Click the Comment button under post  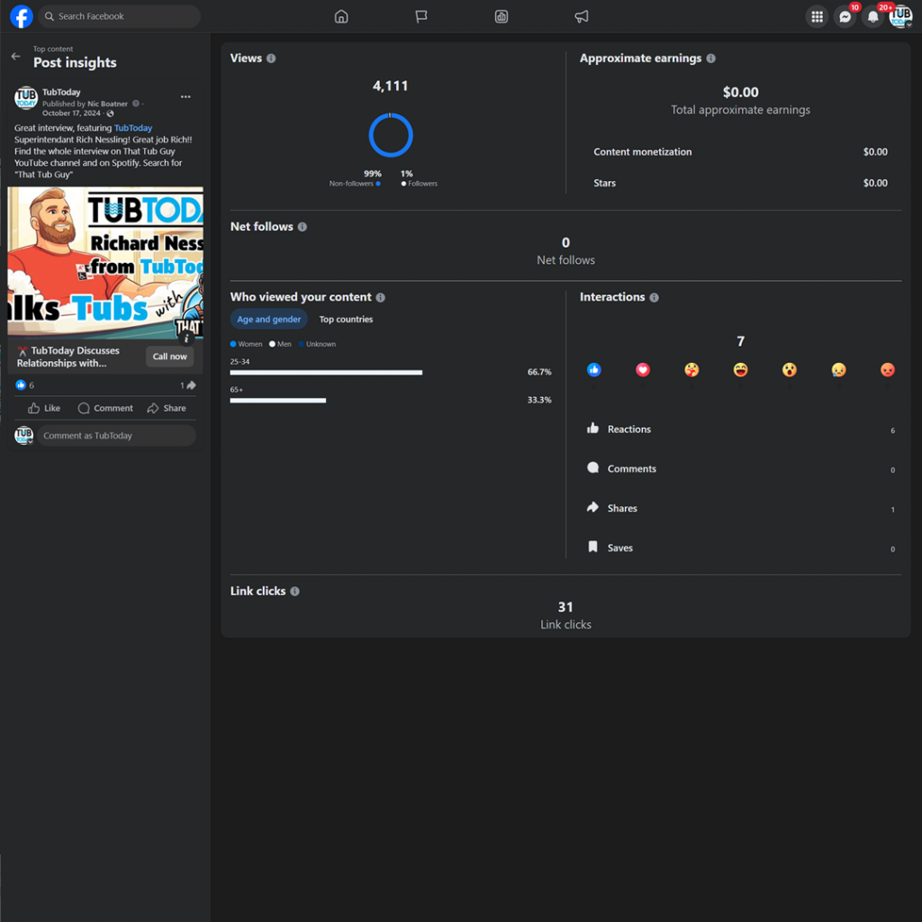[105, 408]
